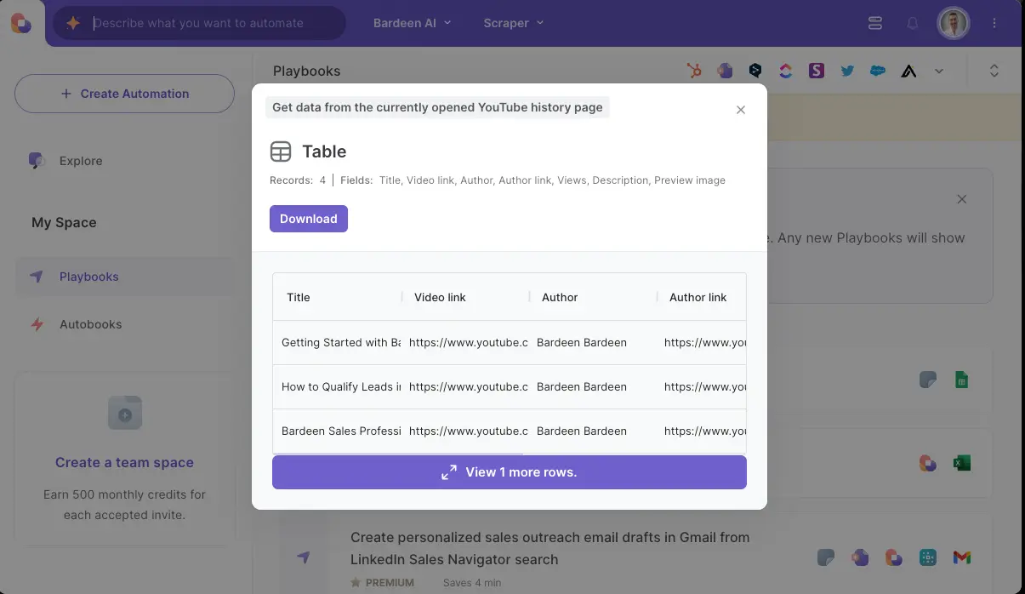The width and height of the screenshot is (1025, 594).
Task: Focus the 'Describe what you want to automate' field
Action: tap(198, 23)
